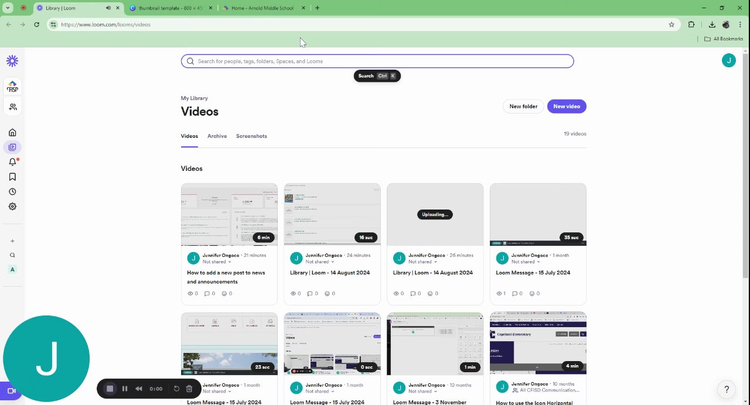750x405 pixels.
Task: Delete the recording with trash icon
Action: pyautogui.click(x=189, y=389)
